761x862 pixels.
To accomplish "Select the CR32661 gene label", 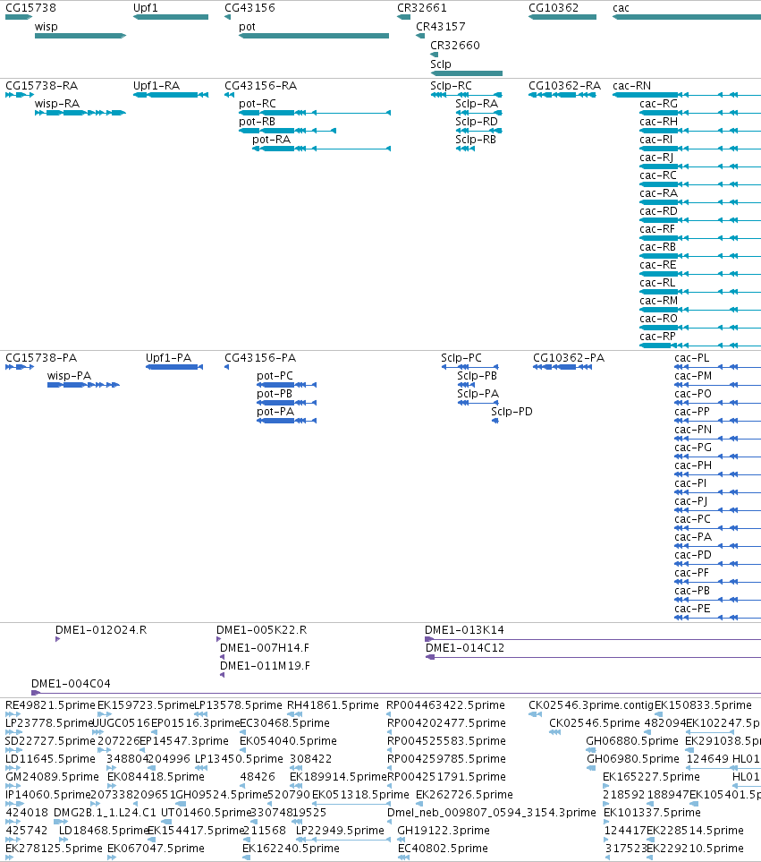I will pyautogui.click(x=422, y=8).
